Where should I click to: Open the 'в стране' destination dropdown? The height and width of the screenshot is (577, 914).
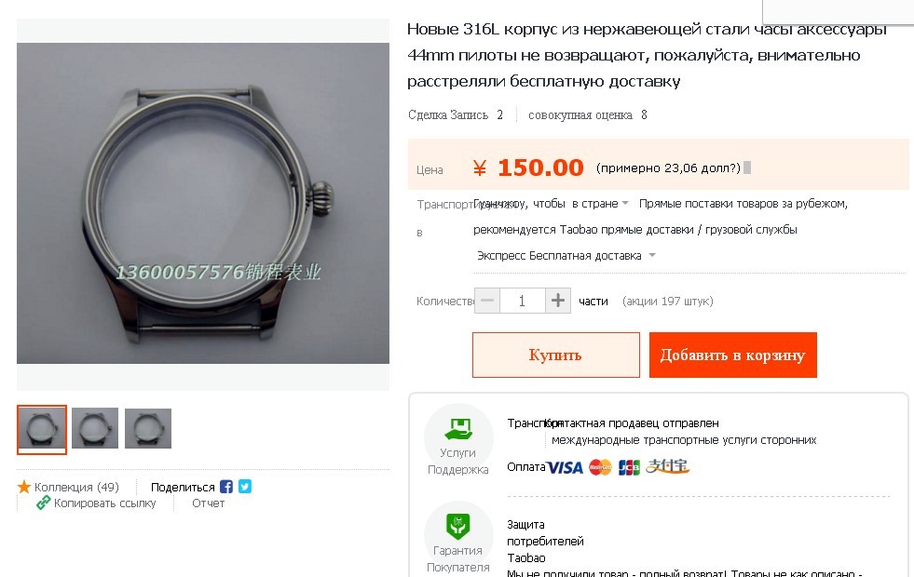(600, 203)
